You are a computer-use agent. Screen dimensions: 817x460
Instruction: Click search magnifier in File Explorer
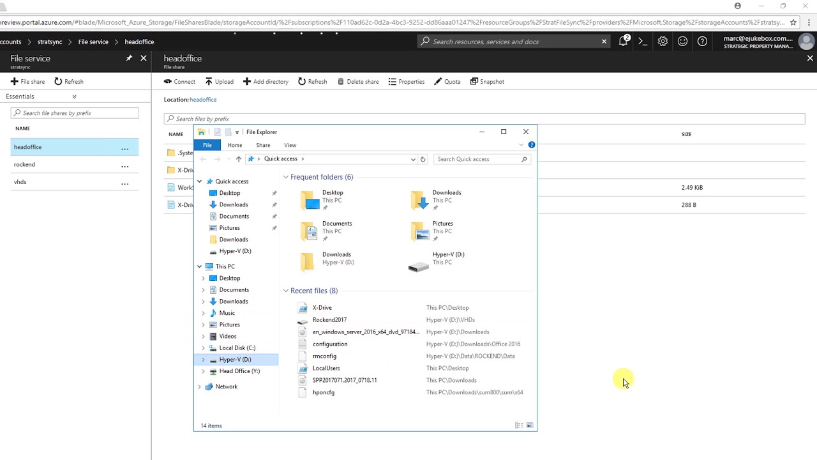(x=525, y=159)
